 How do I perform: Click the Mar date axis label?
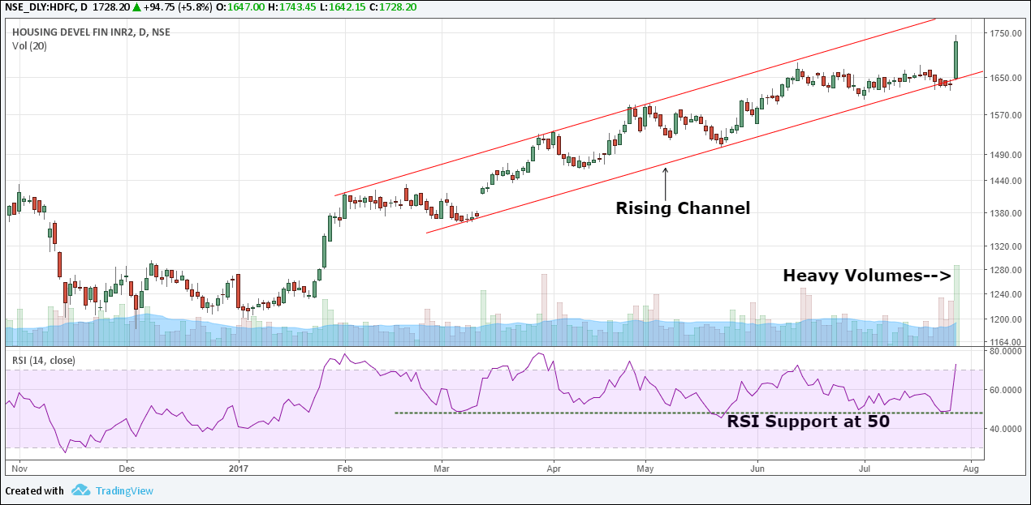[442, 468]
